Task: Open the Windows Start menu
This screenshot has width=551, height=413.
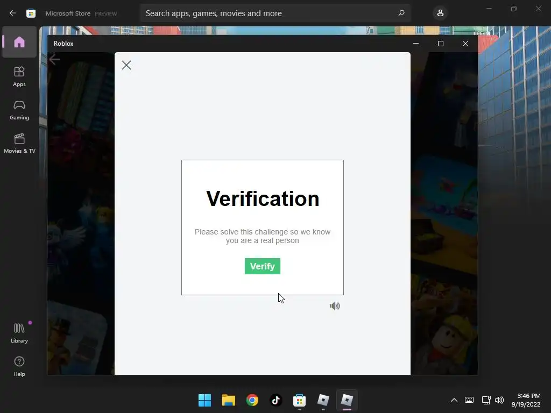Action: (204, 400)
